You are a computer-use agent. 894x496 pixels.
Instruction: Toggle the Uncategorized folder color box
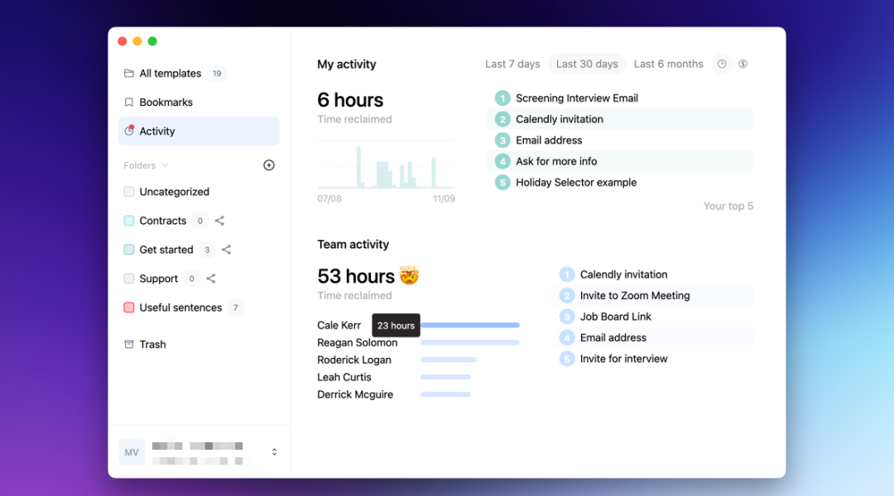click(x=129, y=191)
